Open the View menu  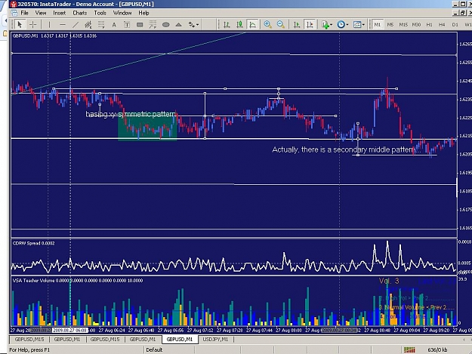click(41, 13)
